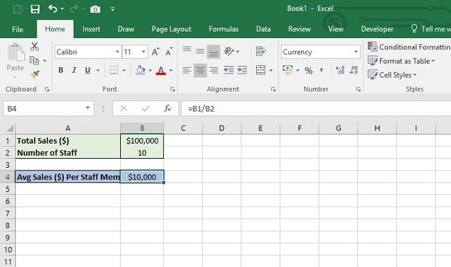Viewport: 451px width, 267px height.
Task: Toggle Wrap Text
Action: (x=261, y=51)
